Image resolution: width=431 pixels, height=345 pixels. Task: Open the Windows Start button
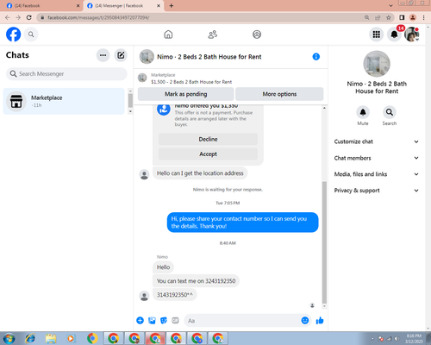click(x=9, y=338)
